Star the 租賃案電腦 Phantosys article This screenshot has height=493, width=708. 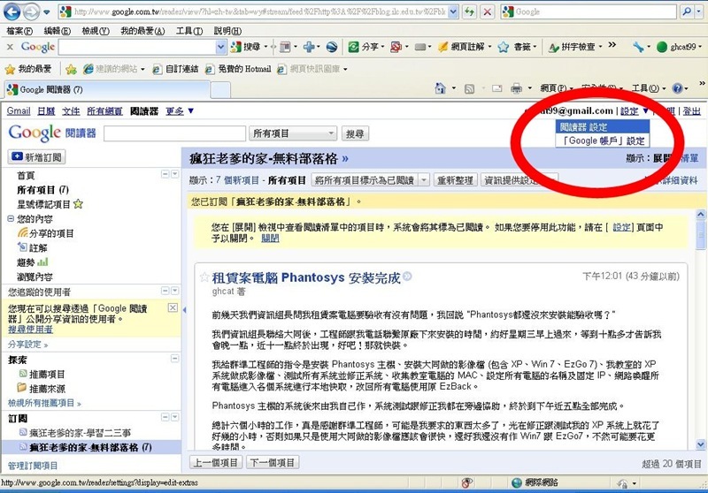[x=204, y=277]
